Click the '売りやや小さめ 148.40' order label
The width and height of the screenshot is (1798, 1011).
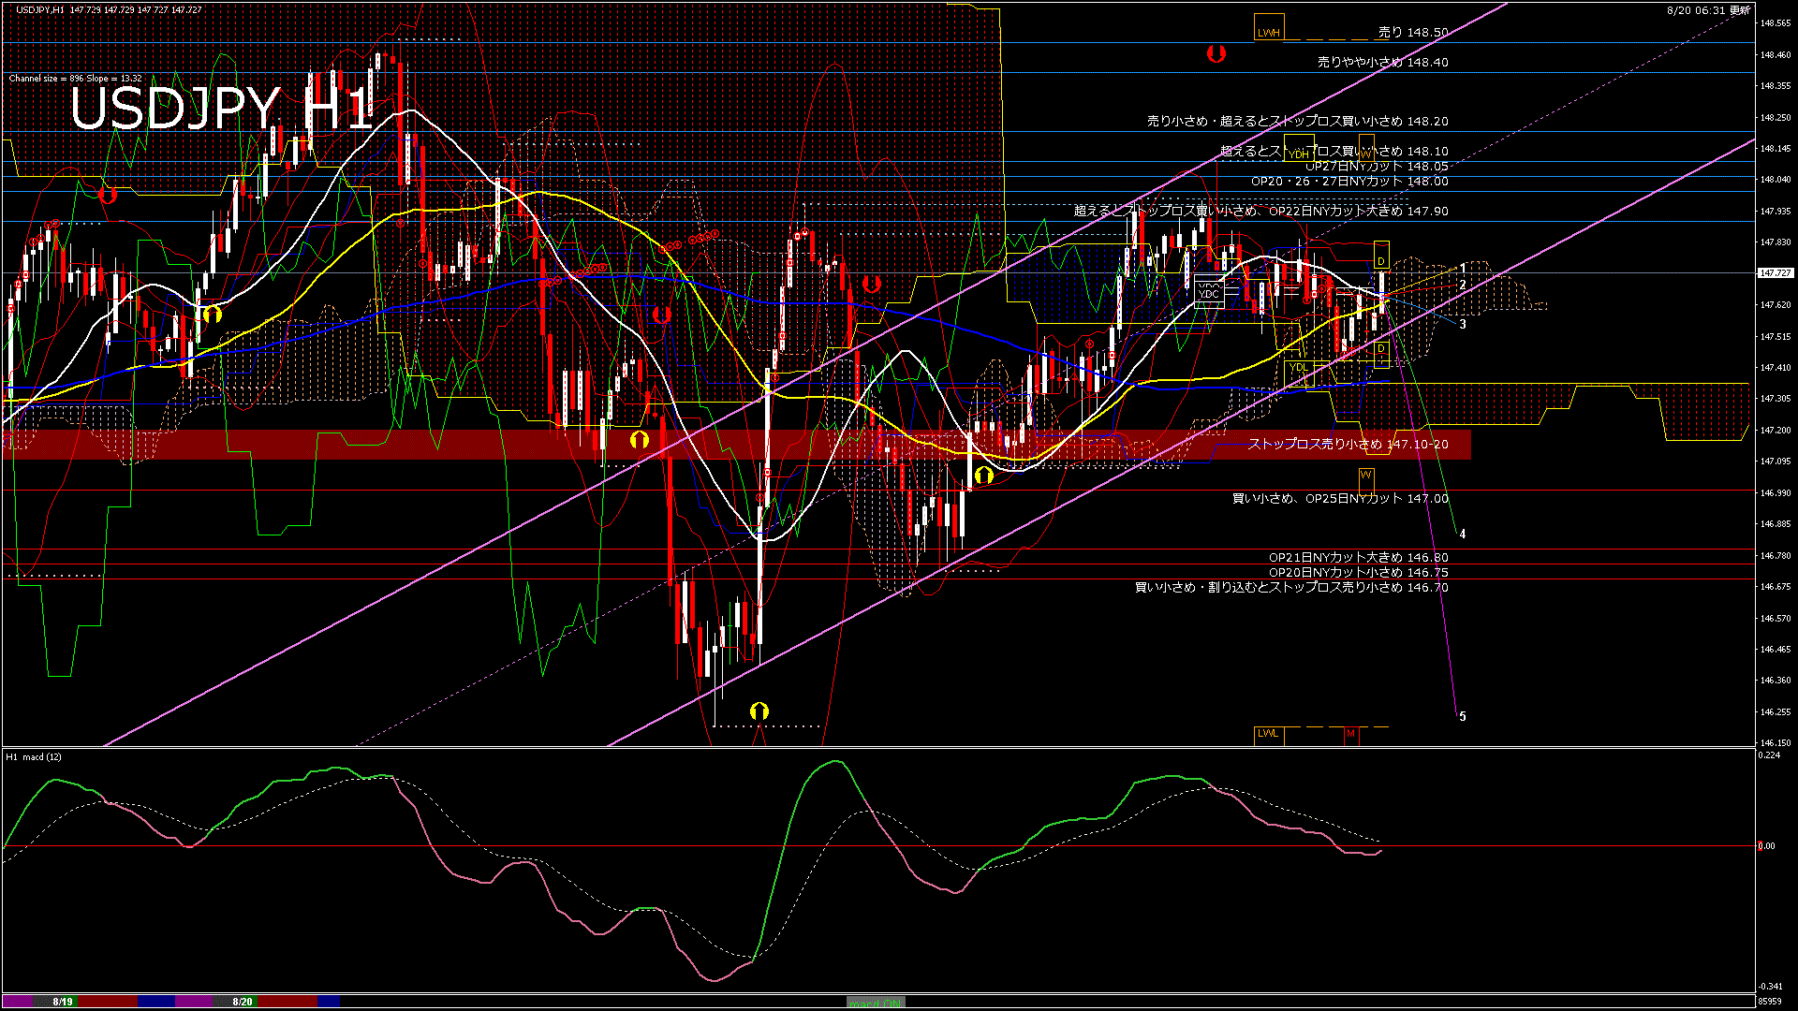[1383, 62]
